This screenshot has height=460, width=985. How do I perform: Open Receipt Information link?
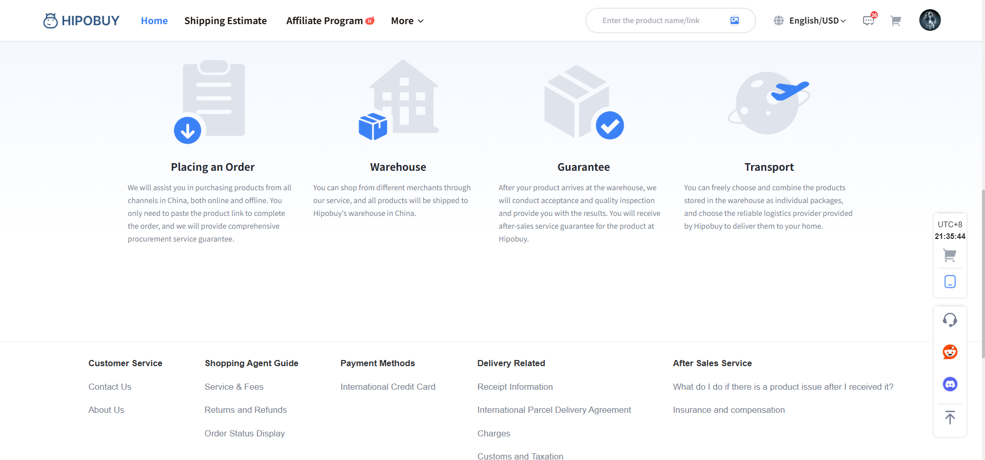click(515, 387)
